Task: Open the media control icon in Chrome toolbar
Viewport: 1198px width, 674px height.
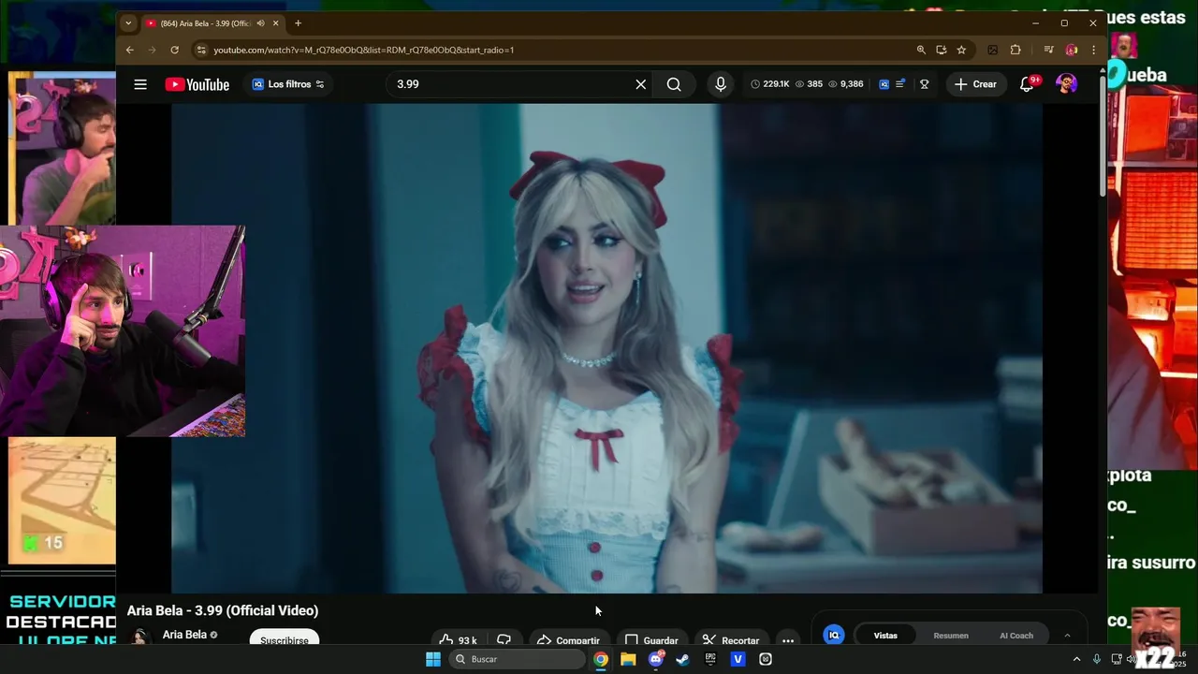Action: coord(1048,50)
